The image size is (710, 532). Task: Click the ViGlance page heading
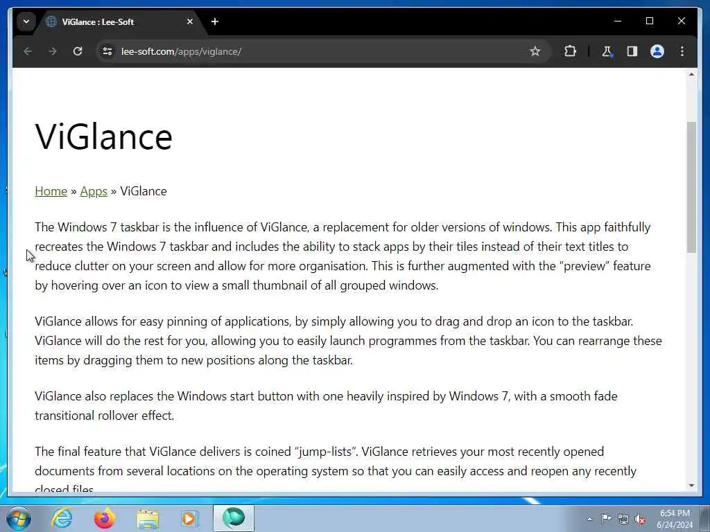point(104,136)
